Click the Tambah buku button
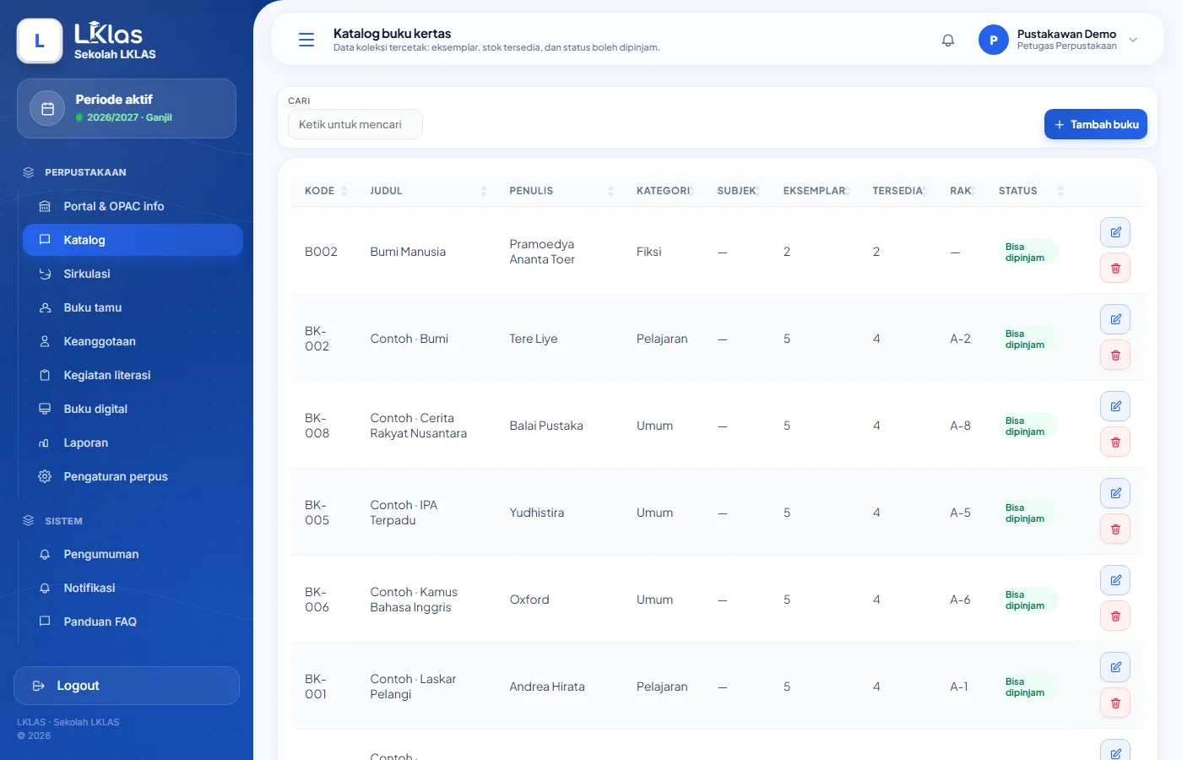 click(1095, 124)
